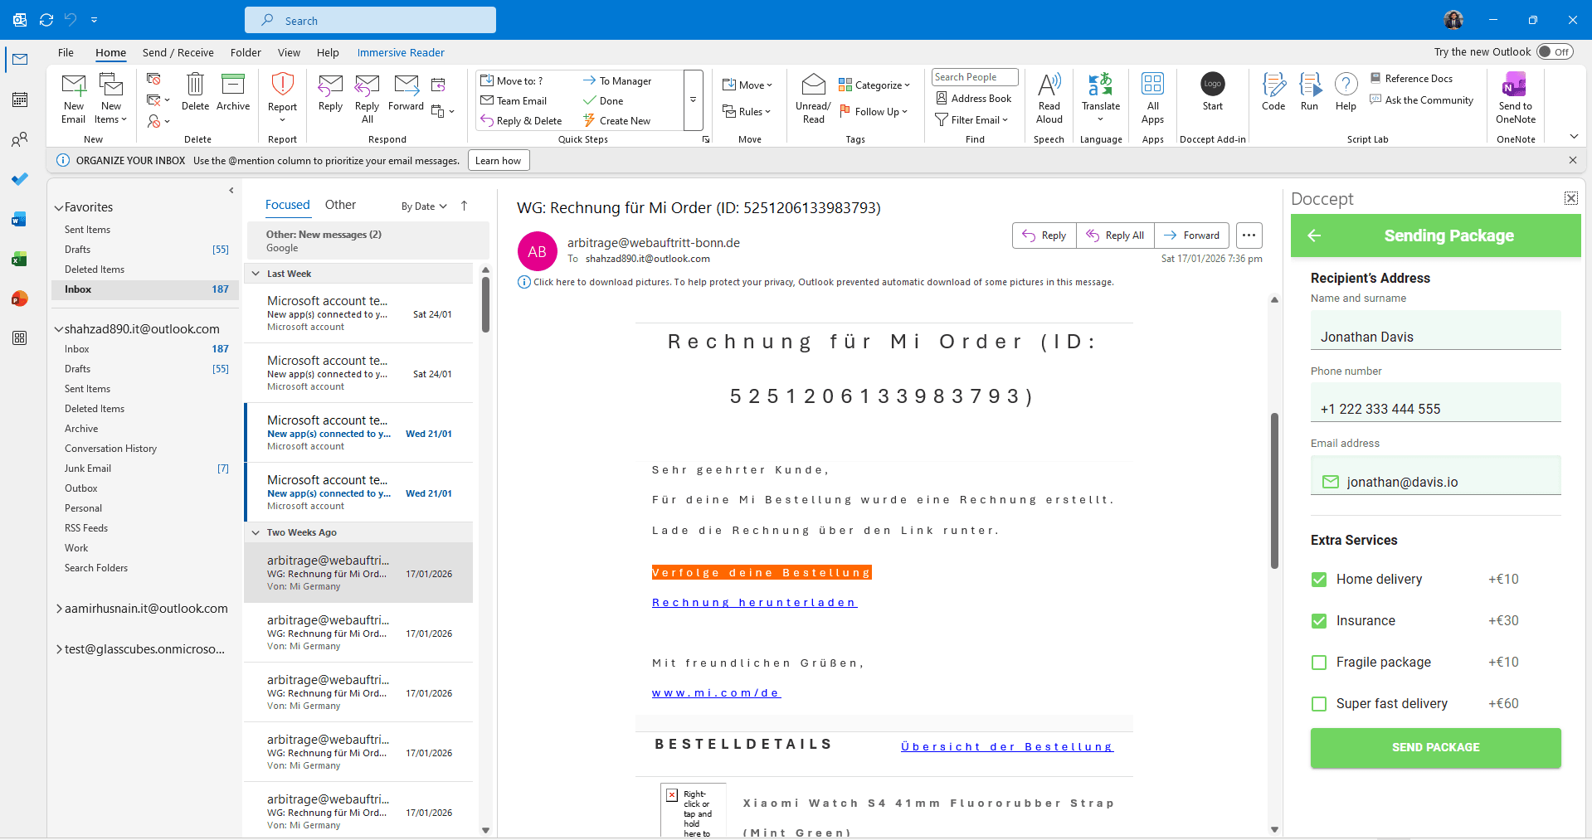Check the Fragile package checkbox

pyautogui.click(x=1319, y=663)
